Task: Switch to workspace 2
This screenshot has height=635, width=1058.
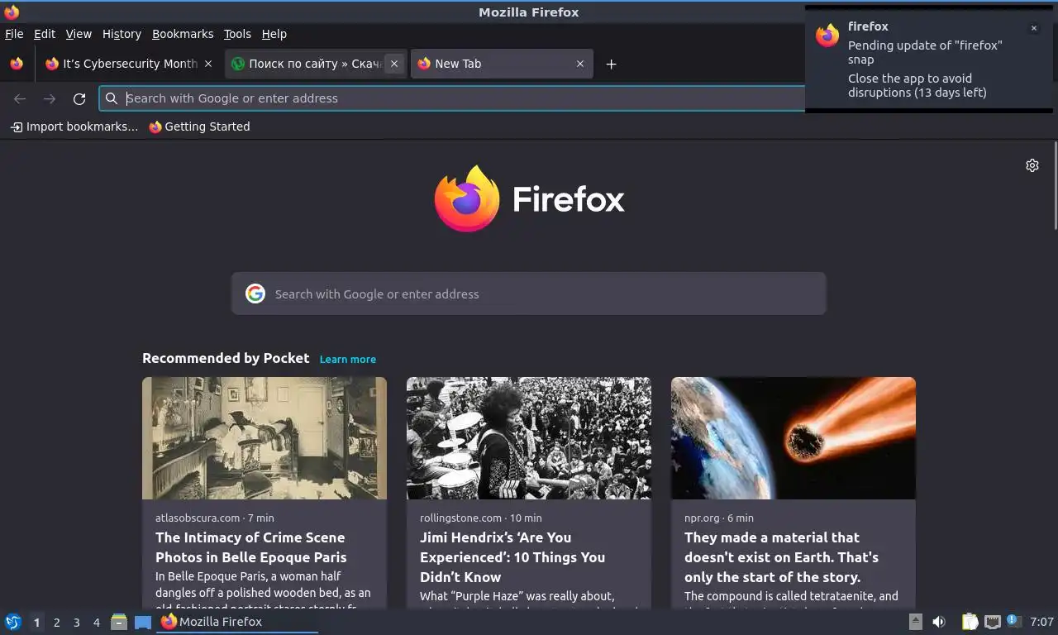Action: click(56, 623)
